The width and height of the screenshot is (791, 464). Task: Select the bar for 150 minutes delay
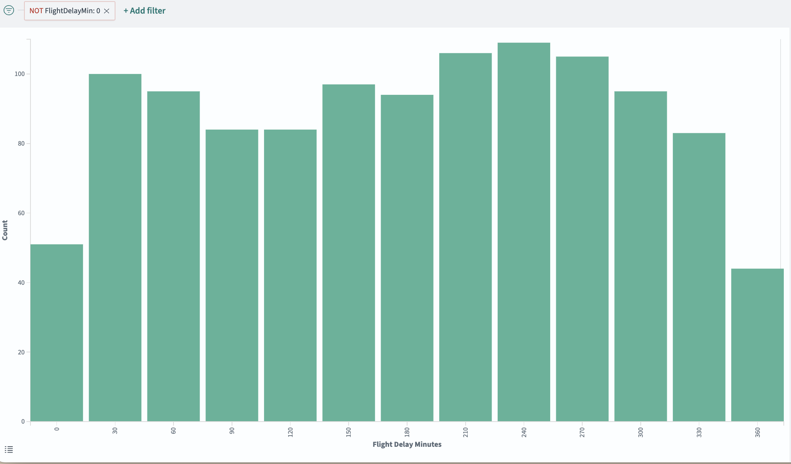pyautogui.click(x=349, y=253)
